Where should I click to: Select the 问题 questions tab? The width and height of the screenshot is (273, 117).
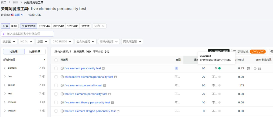pos(14,26)
